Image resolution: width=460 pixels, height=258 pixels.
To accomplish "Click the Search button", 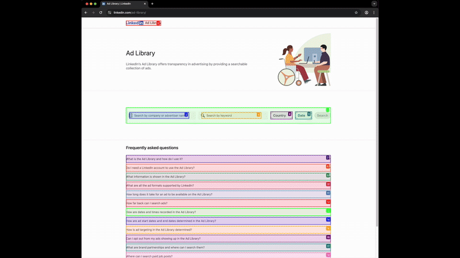I will pyautogui.click(x=322, y=116).
